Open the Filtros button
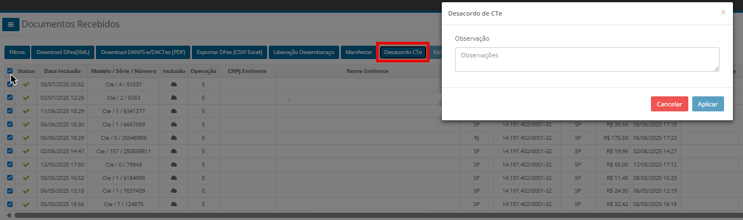 (17, 52)
